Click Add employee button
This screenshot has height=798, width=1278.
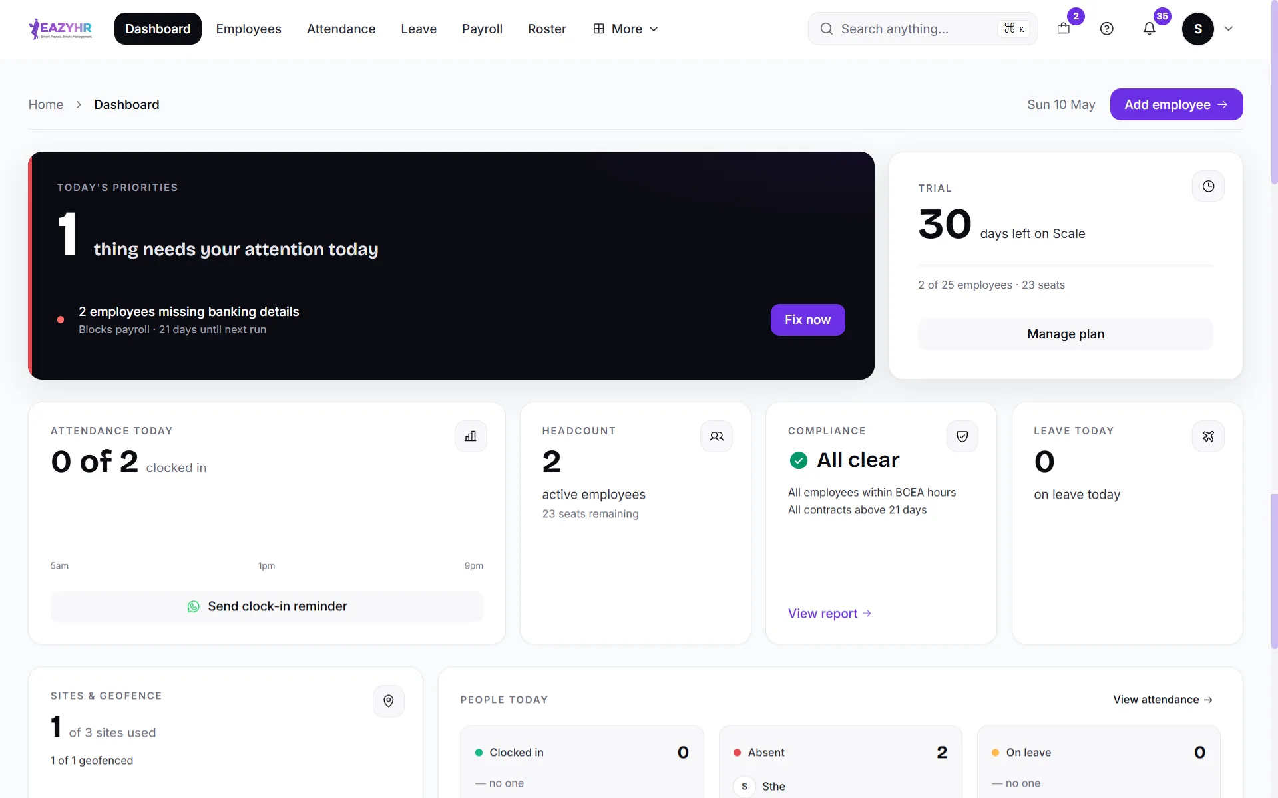tap(1176, 104)
